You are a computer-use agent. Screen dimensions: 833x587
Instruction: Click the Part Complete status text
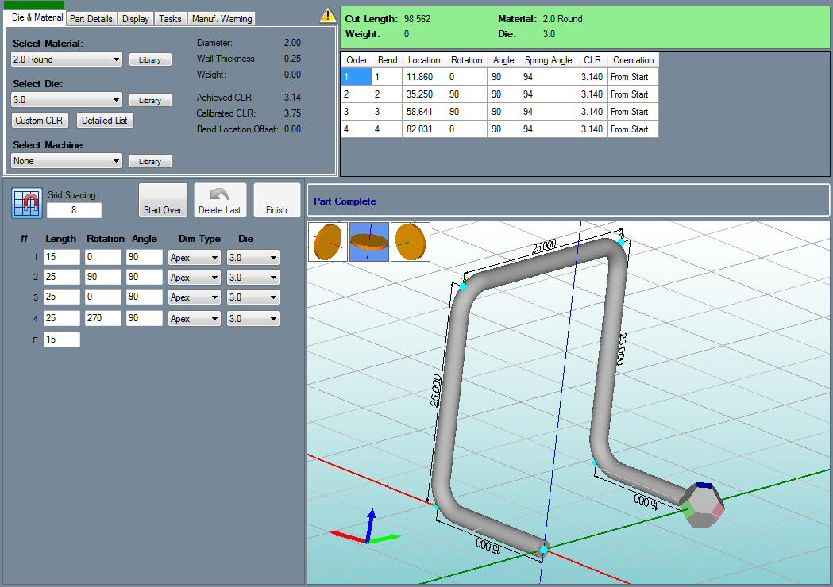[345, 201]
